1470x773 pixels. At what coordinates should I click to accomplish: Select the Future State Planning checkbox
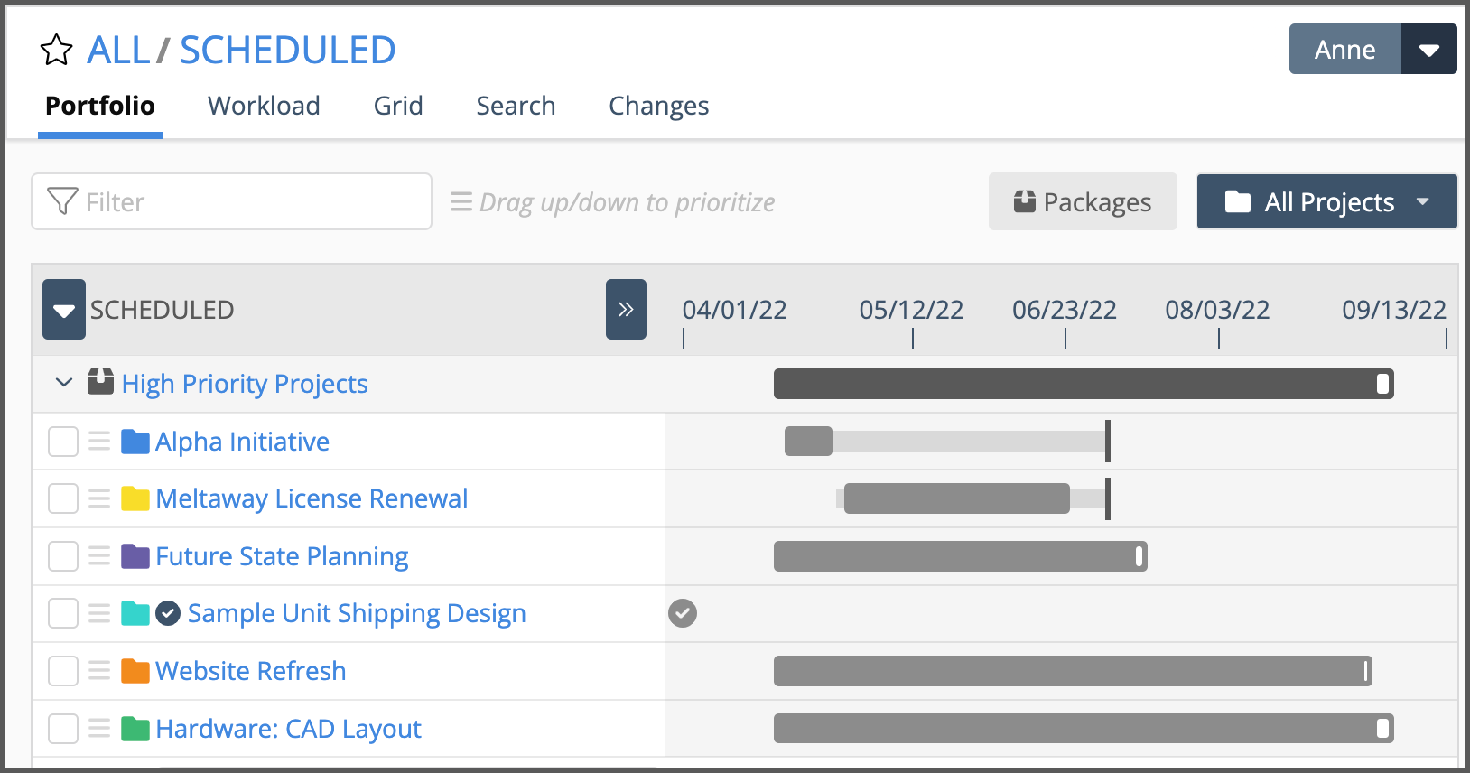click(63, 556)
